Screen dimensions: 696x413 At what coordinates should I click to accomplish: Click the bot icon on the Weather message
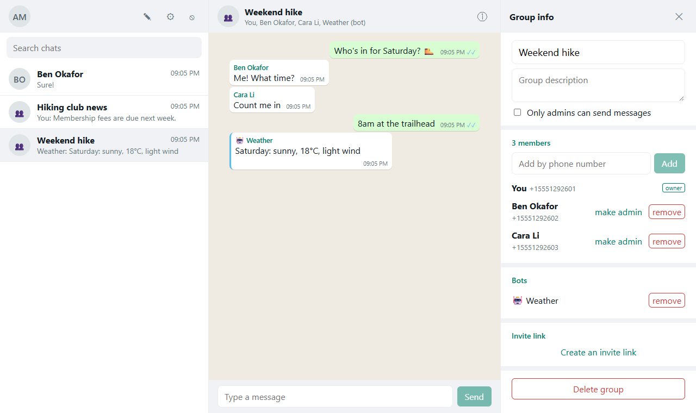click(x=240, y=140)
